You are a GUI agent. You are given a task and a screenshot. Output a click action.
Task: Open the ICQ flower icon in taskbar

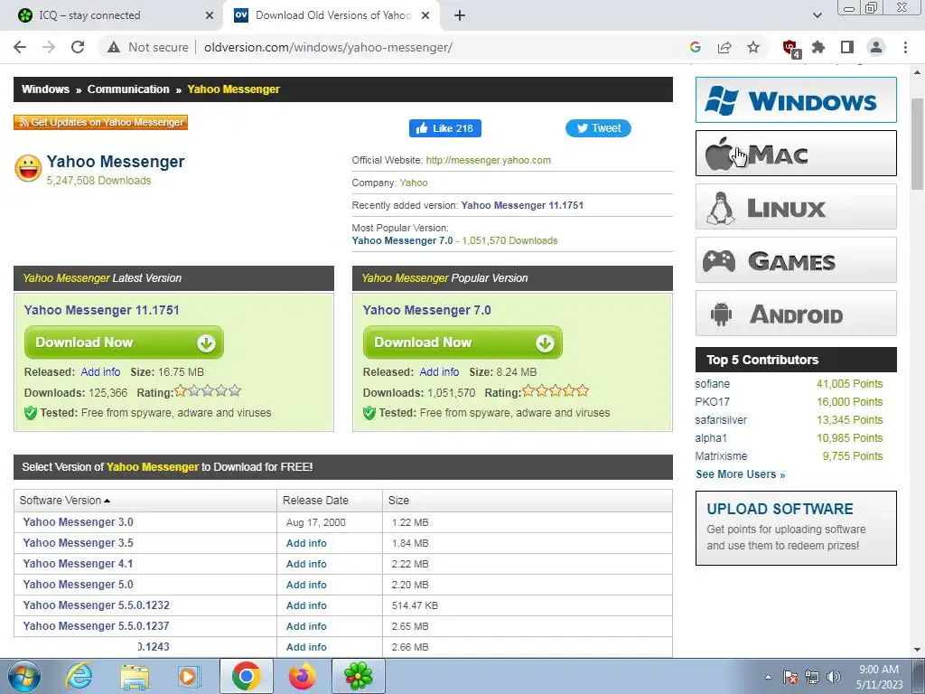pyautogui.click(x=358, y=676)
